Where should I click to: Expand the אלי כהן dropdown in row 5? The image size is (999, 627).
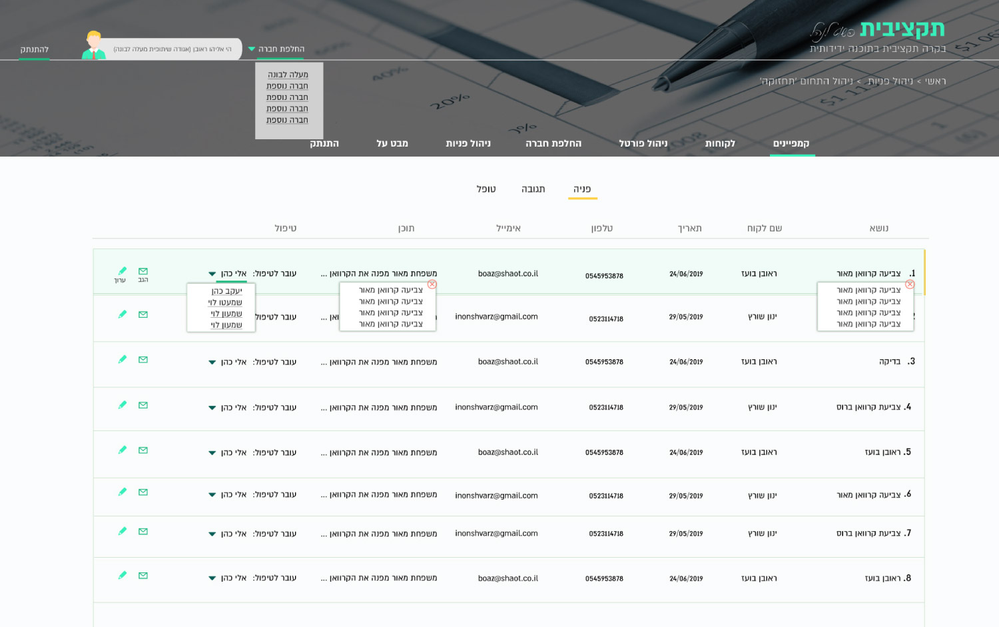pyautogui.click(x=212, y=453)
